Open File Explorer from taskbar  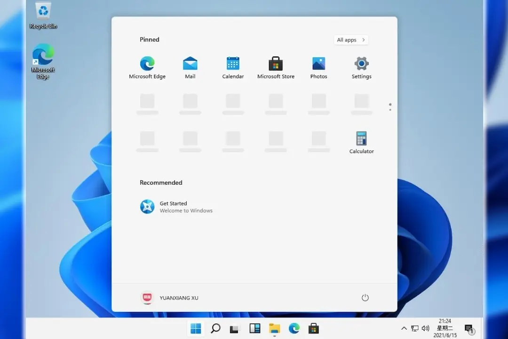274,329
